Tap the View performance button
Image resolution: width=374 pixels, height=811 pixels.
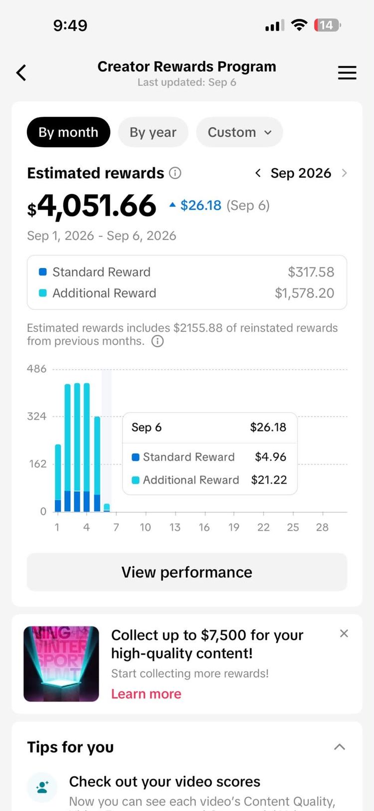(187, 572)
